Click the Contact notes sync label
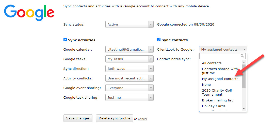275x129 pixels. pos(174,59)
